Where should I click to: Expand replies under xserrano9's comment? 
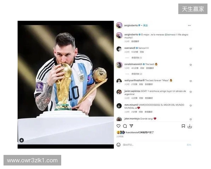(136, 58)
